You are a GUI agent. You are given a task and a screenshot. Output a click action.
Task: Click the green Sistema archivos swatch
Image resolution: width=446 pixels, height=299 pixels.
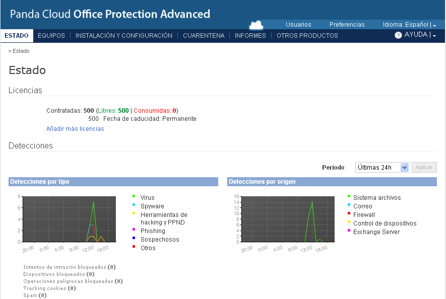click(349, 196)
